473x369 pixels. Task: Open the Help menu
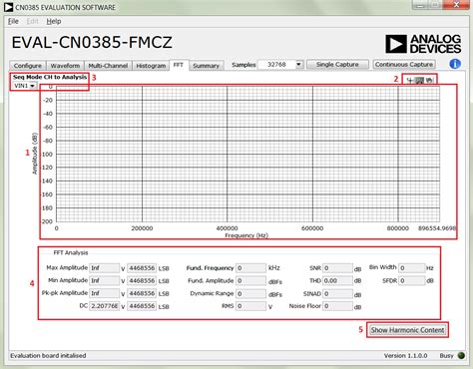(x=54, y=21)
